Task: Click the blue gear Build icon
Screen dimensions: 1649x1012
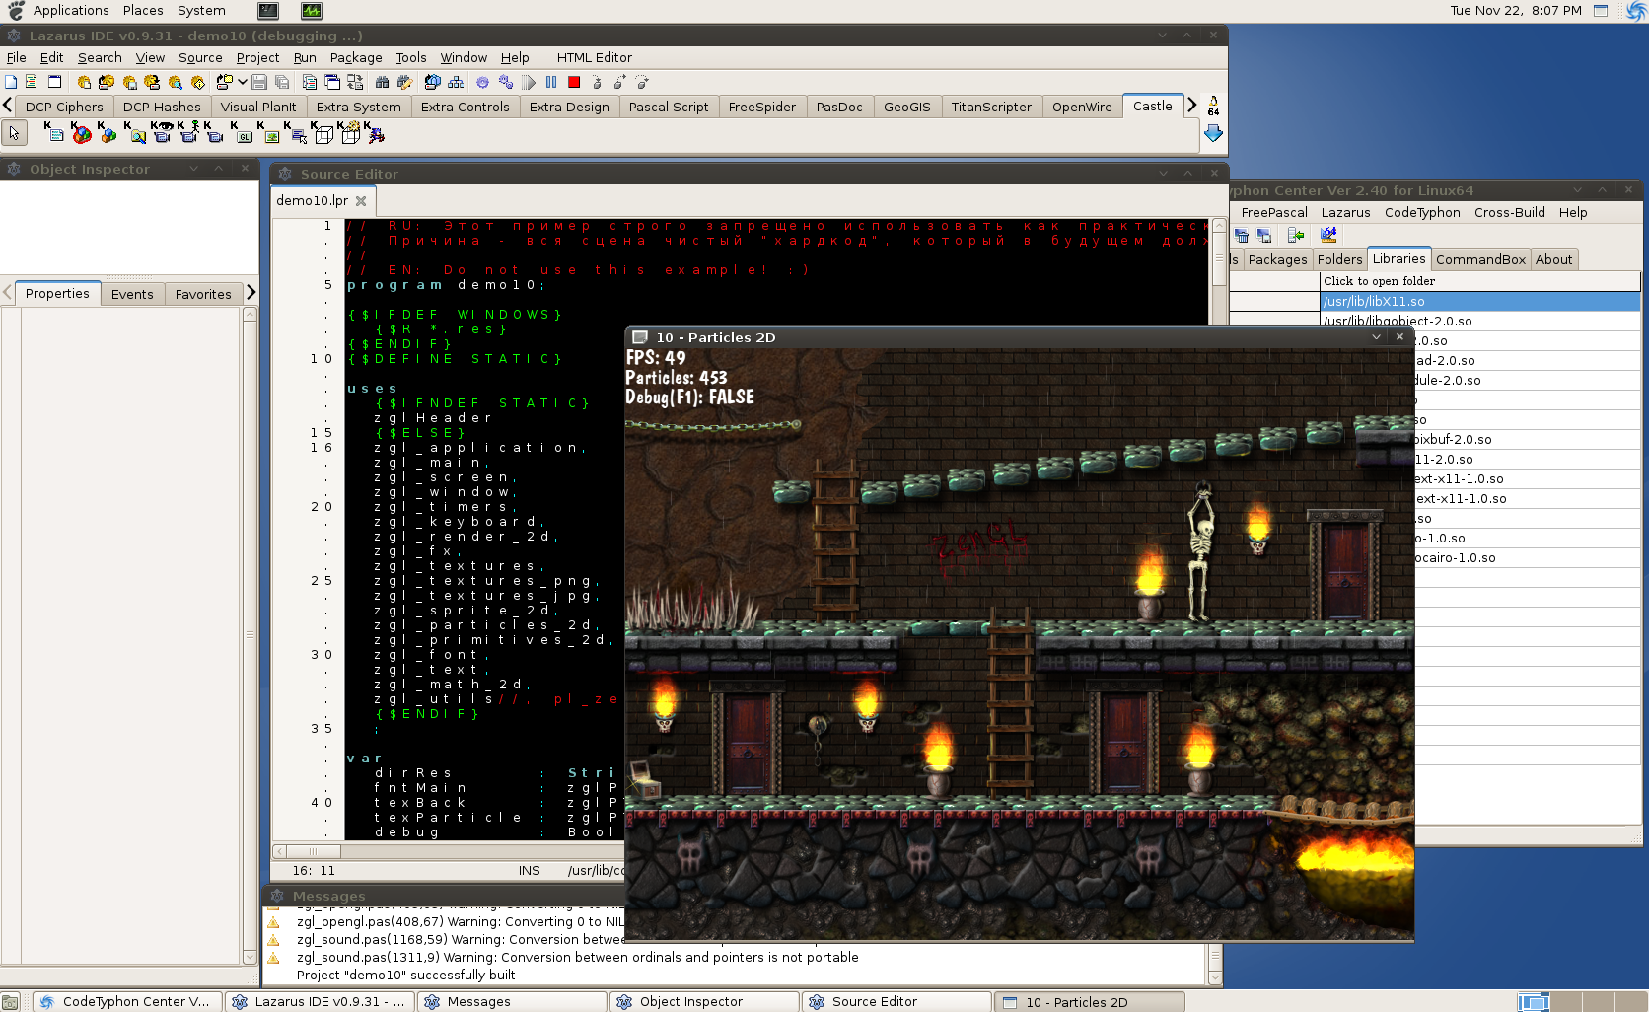Action: tap(482, 82)
